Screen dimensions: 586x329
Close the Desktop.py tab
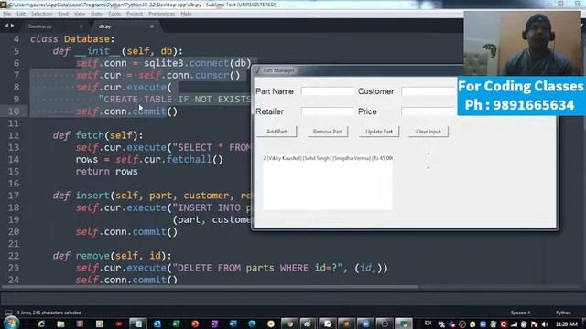pos(81,27)
